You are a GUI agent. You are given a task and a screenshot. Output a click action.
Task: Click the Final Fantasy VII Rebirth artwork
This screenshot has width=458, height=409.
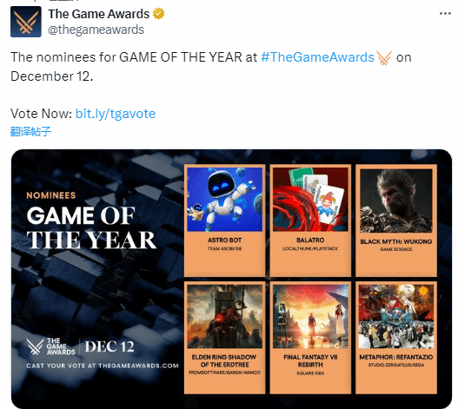tap(310, 316)
